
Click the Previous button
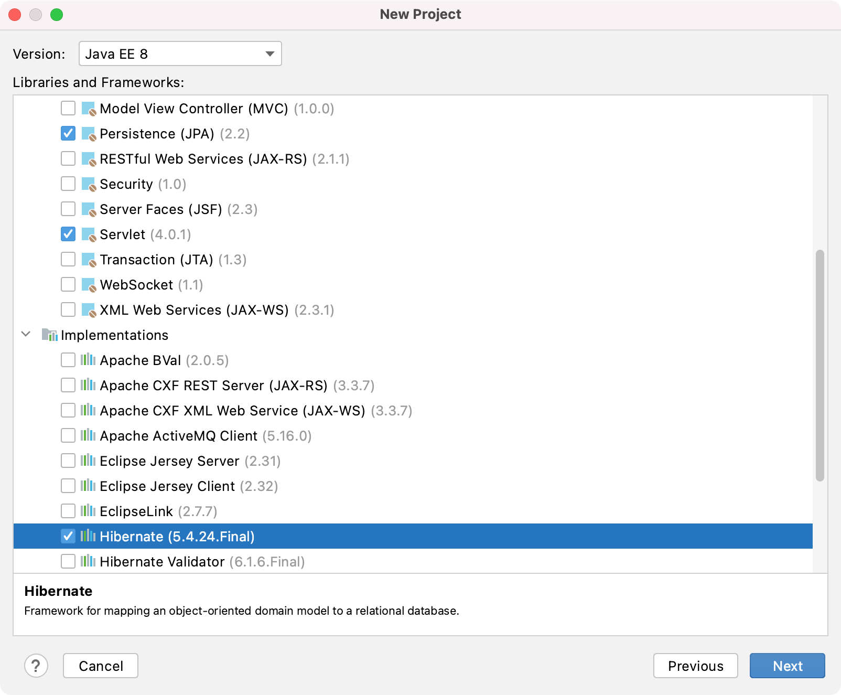tap(695, 666)
